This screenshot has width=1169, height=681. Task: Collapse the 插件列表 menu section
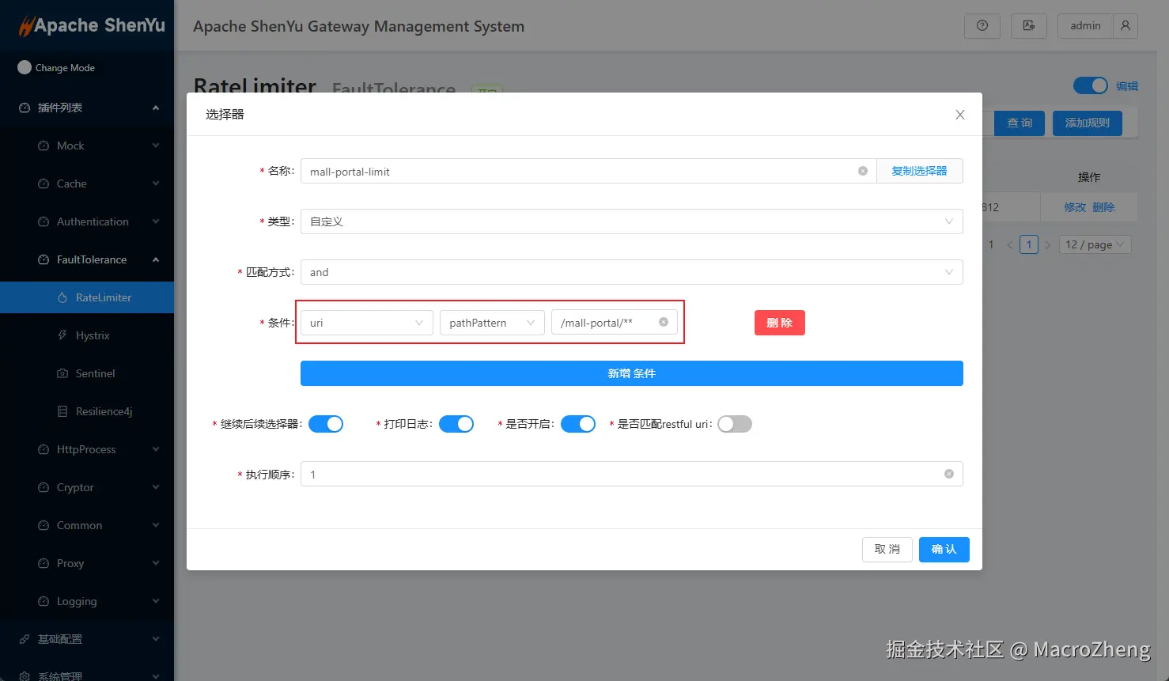[x=87, y=108]
